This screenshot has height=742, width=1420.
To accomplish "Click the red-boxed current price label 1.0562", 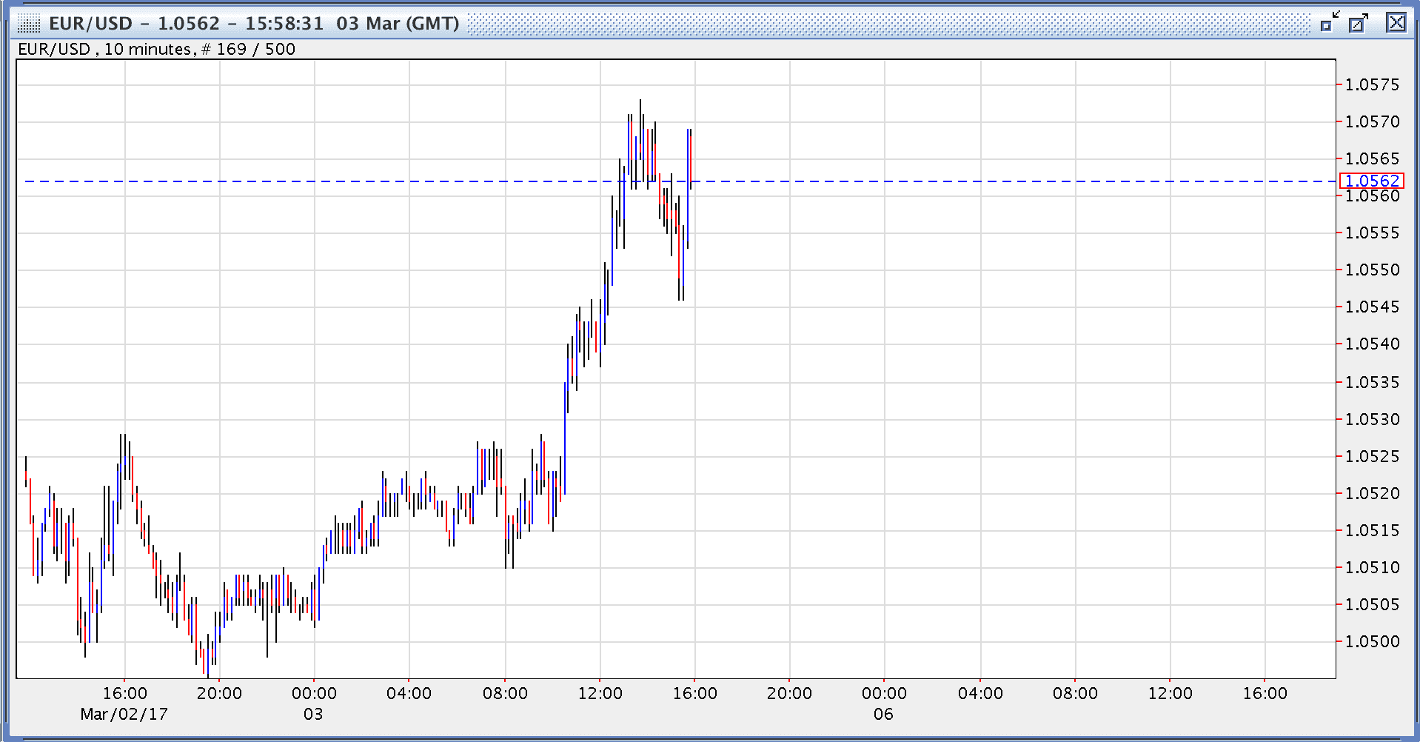I will coord(1372,181).
